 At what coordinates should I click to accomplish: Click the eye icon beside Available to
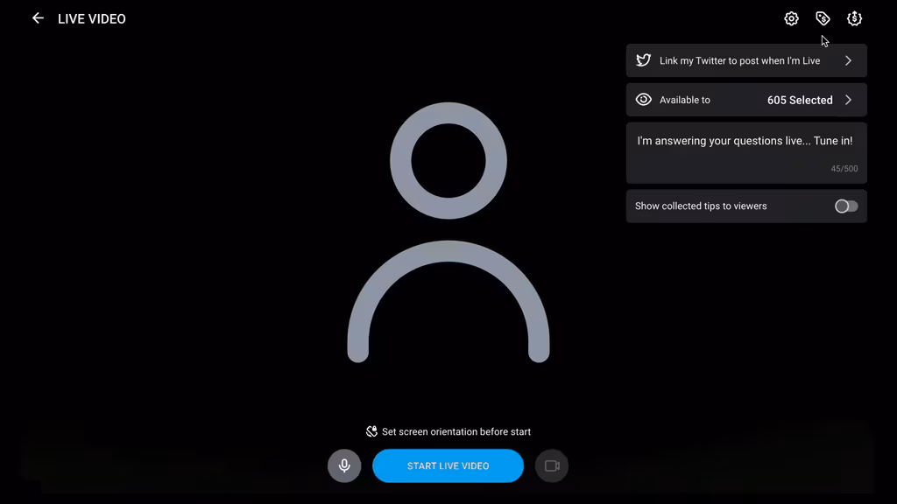tap(644, 100)
